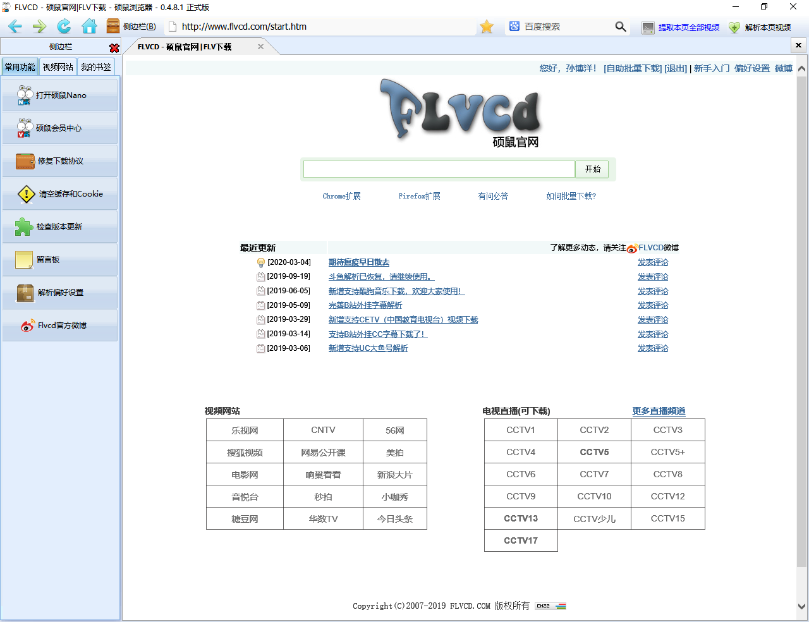Close the sidebar panel with red X
Image resolution: width=809 pixels, height=622 pixels.
114,48
